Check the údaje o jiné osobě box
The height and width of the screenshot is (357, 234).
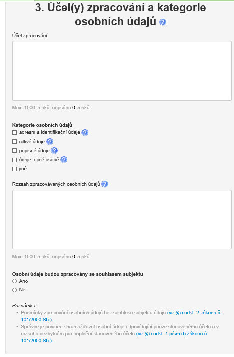(x=15, y=160)
